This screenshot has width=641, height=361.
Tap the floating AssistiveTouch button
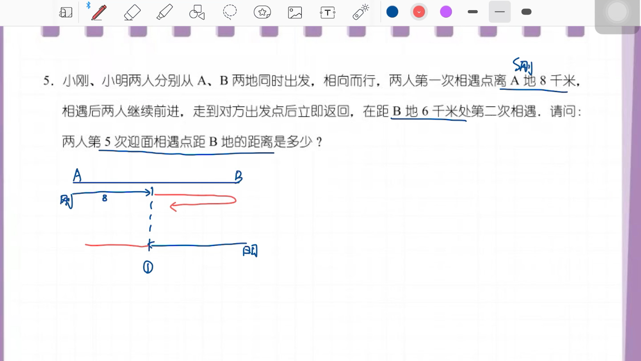(x=617, y=12)
